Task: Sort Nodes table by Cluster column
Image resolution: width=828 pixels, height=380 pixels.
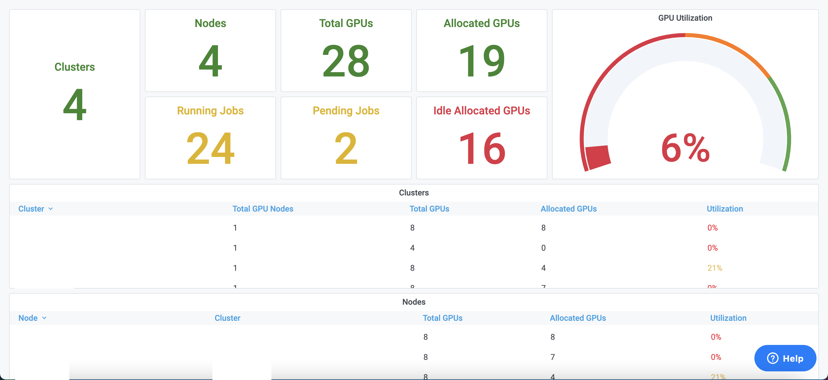Action: click(227, 318)
